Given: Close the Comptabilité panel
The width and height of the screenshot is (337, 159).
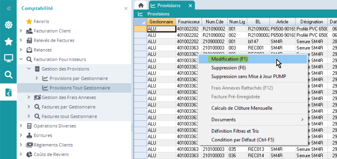Looking at the screenshot, I should [126, 9].
